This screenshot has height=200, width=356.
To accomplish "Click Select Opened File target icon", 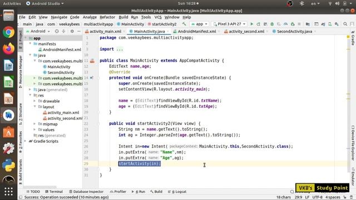I will [57, 31].
